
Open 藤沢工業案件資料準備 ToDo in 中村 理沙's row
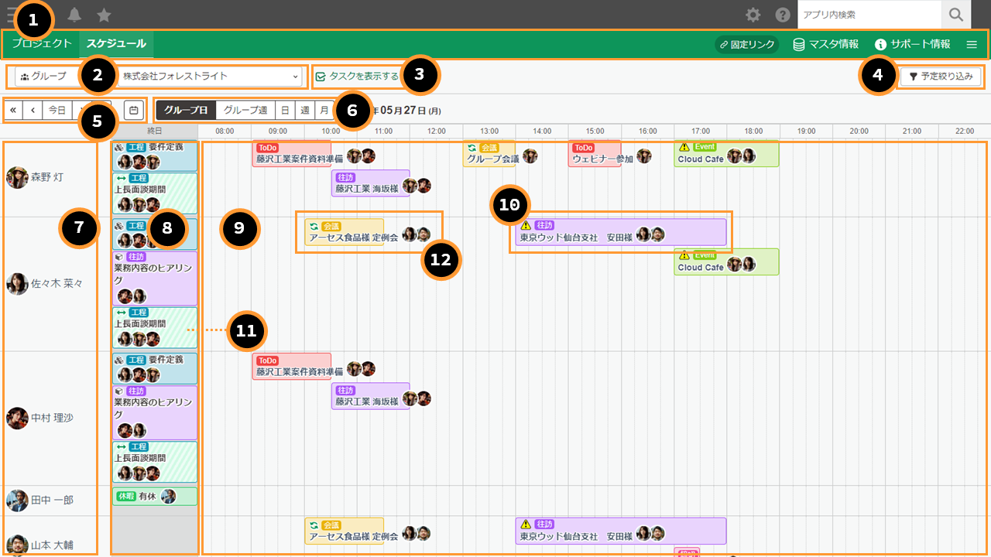[x=292, y=367]
